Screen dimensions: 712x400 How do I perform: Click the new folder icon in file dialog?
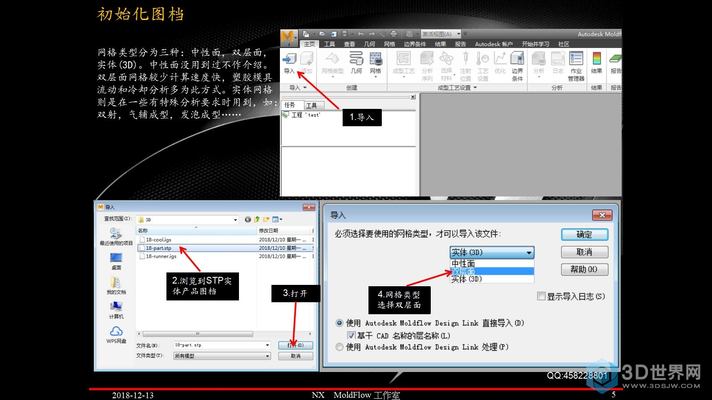coord(266,219)
